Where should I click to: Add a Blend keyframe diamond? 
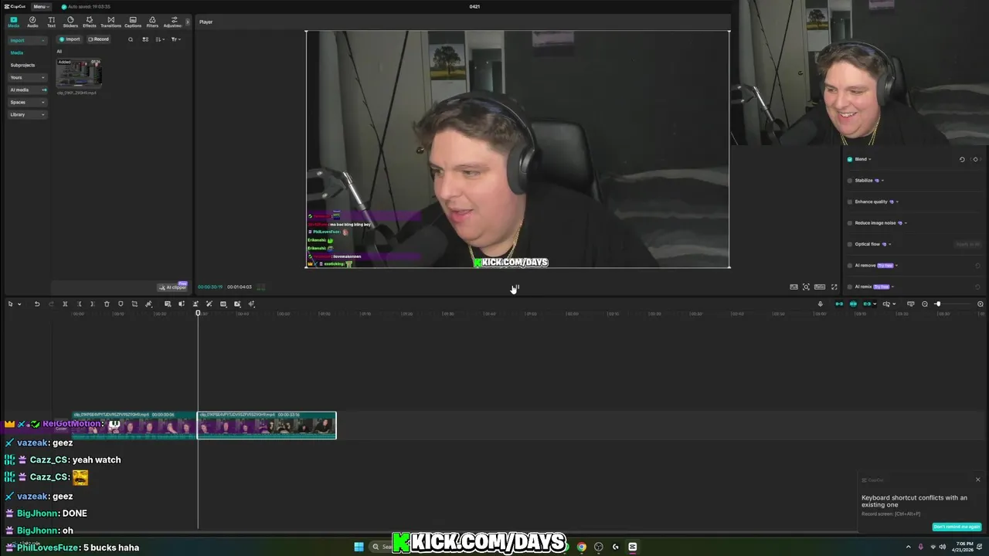[975, 159]
